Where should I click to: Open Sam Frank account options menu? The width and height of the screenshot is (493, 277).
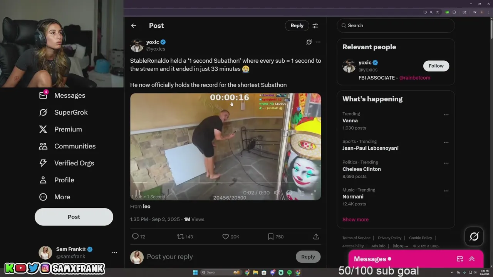pyautogui.click(x=114, y=253)
